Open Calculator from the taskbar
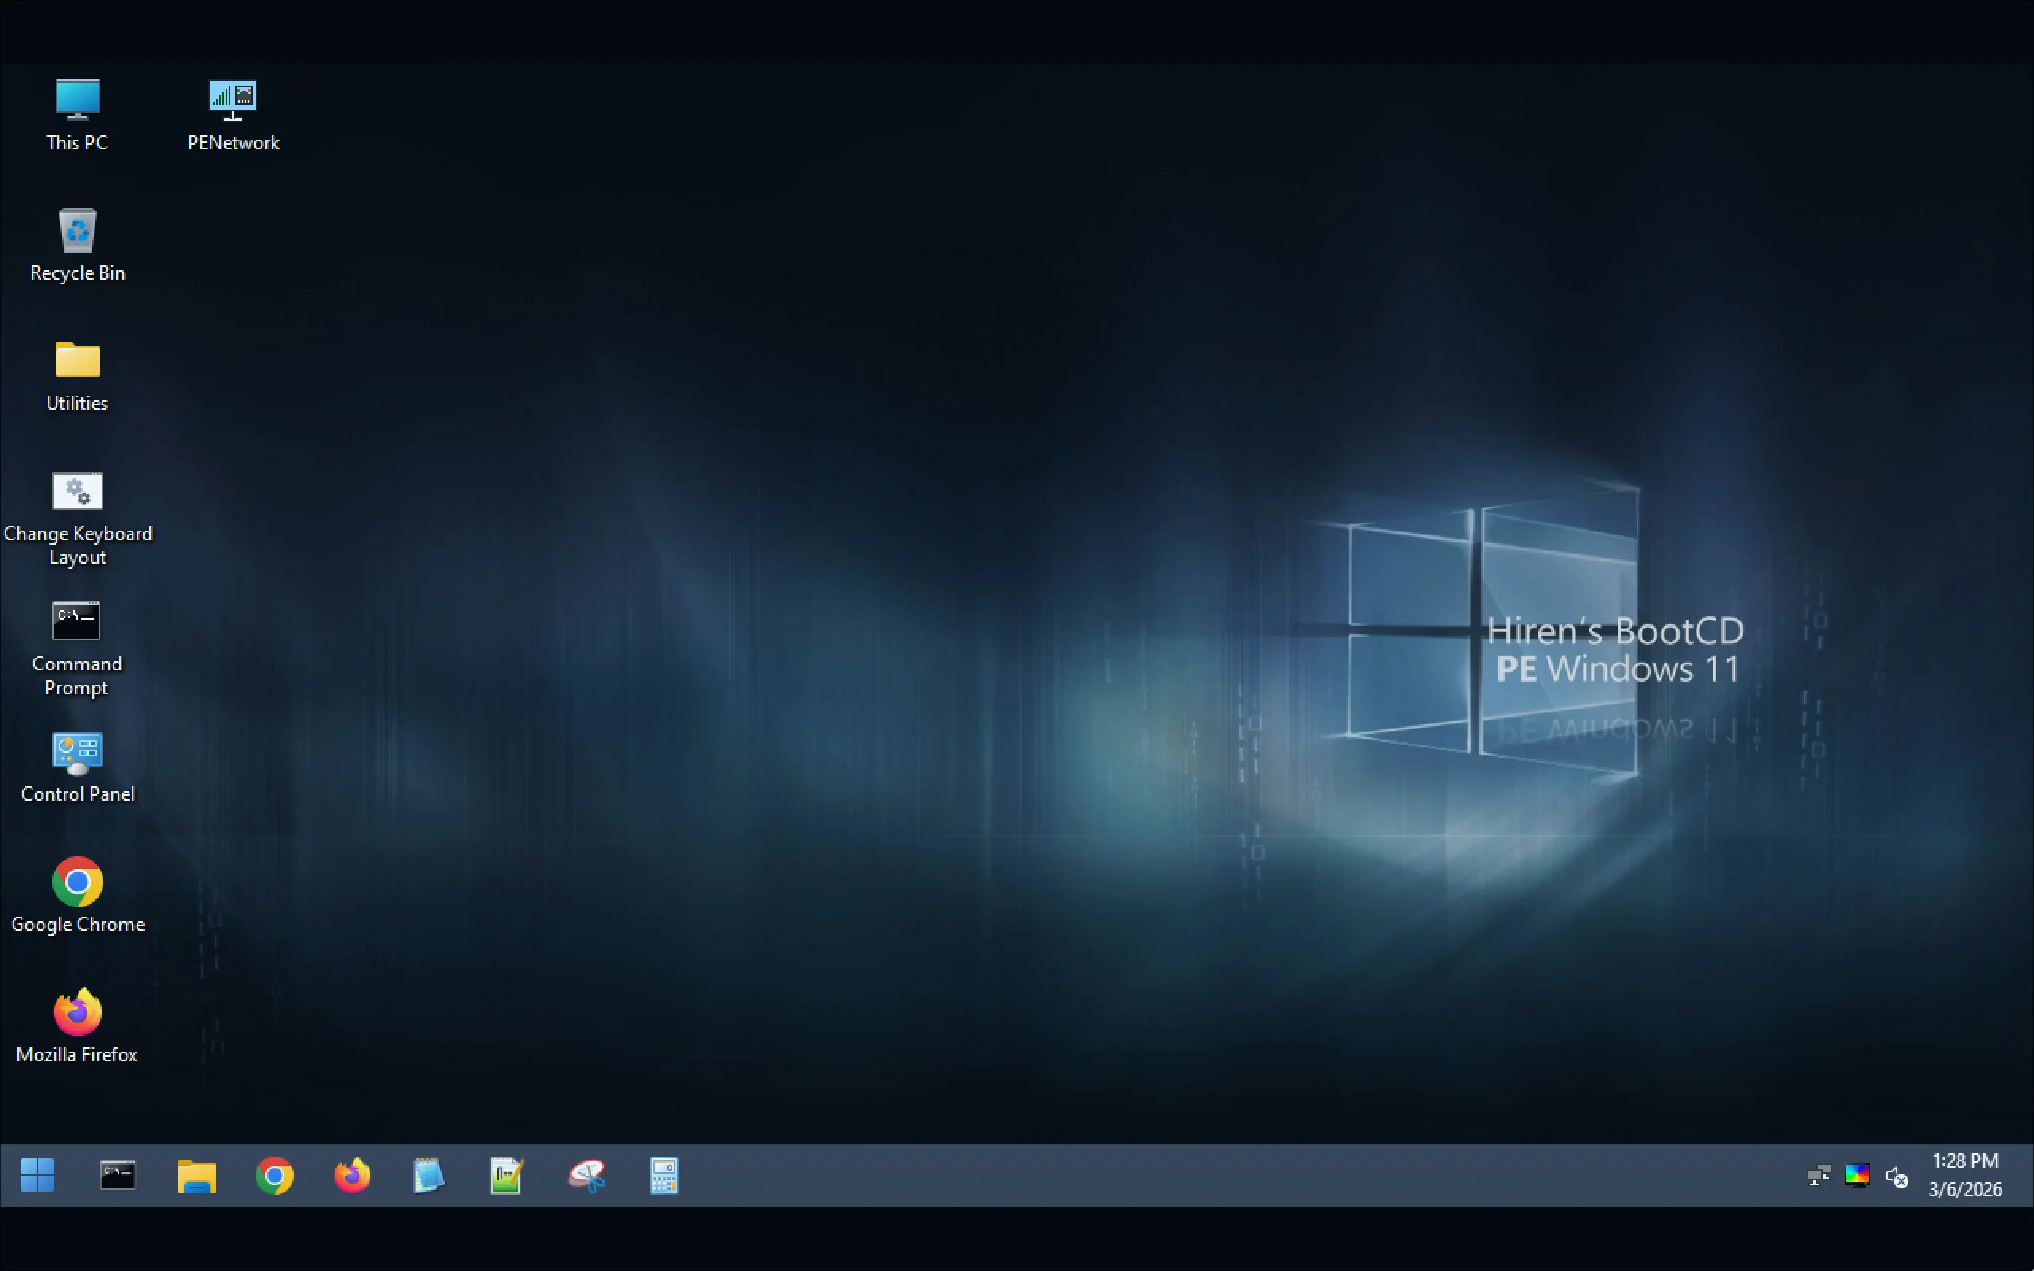The height and width of the screenshot is (1271, 2034). (x=664, y=1175)
